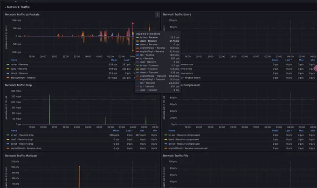Image resolution: width=317 pixels, height=188 pixels.
Task: Toggle dae0 Receive series in packets legend
Action: pyautogui.click(x=19, y=69)
